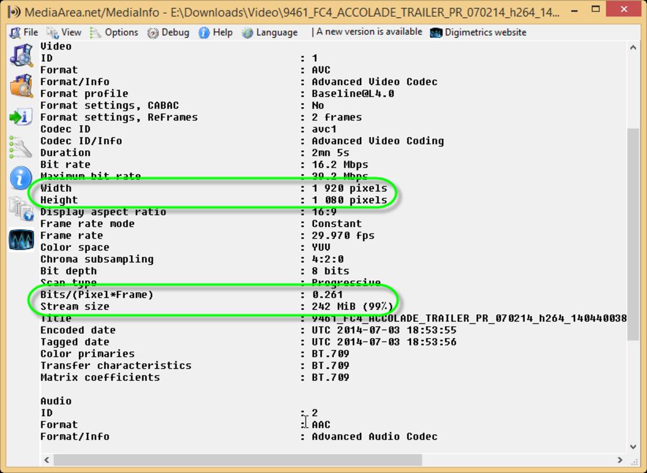
Task: Click the 'Advanced Audio Codec' value
Action: click(x=374, y=436)
